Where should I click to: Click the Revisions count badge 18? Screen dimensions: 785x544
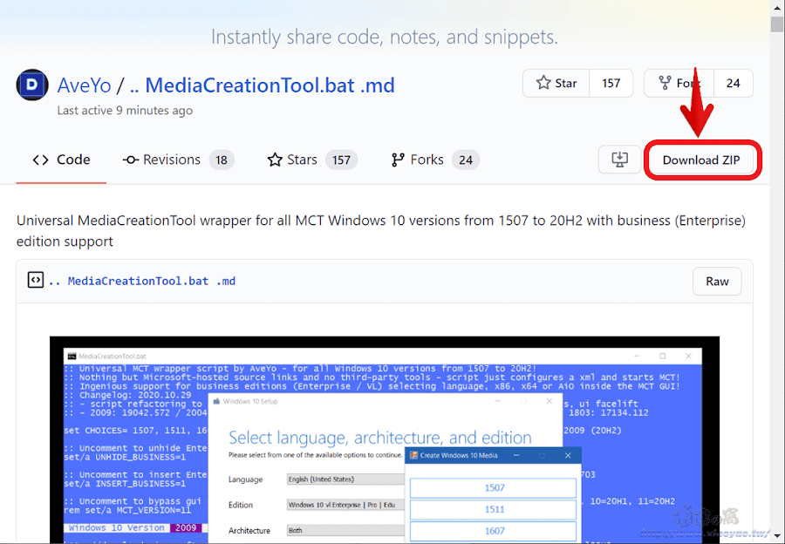(222, 160)
